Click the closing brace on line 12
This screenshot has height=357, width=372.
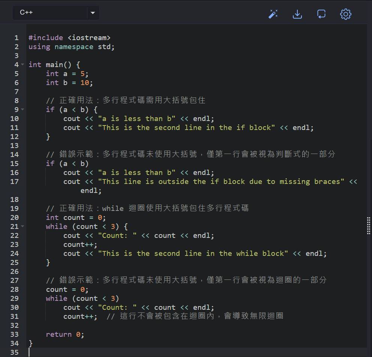pos(48,137)
